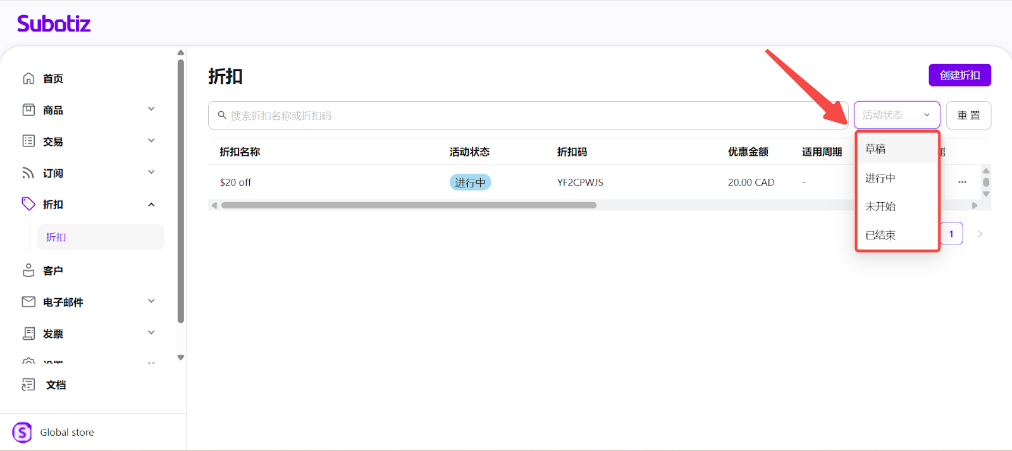Click the 创建折扣 button
The width and height of the screenshot is (1012, 451).
click(959, 75)
